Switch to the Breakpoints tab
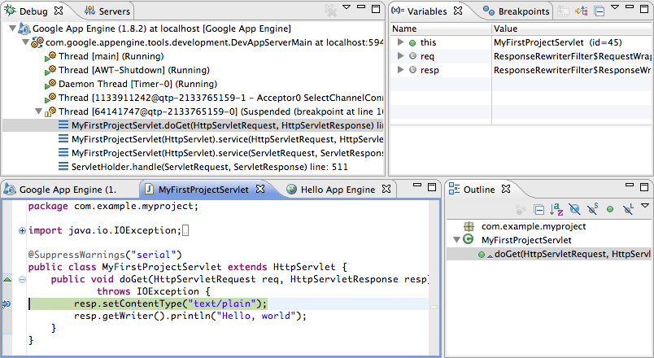This screenshot has height=358, width=654. [x=519, y=11]
